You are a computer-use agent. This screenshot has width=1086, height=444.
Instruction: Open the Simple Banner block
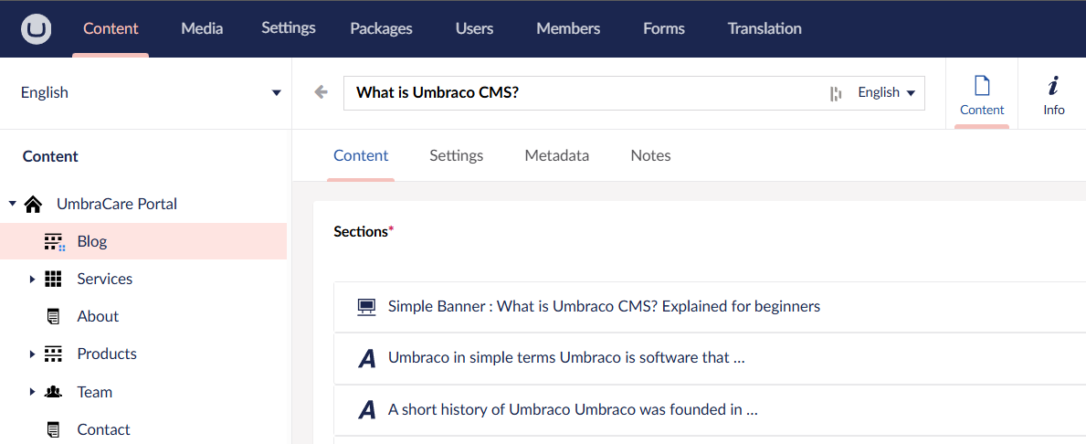tap(710, 306)
